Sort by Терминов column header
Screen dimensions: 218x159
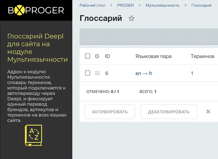pos(202,56)
